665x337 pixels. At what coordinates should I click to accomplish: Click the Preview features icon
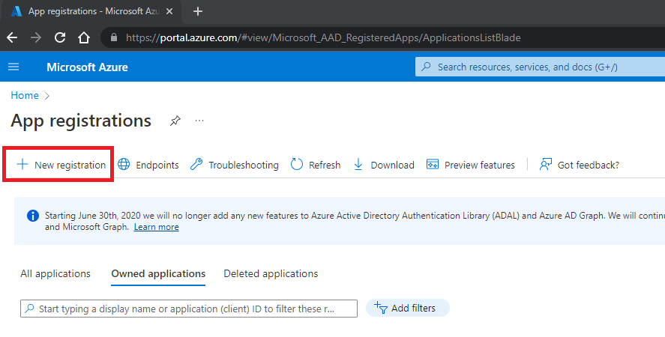433,164
